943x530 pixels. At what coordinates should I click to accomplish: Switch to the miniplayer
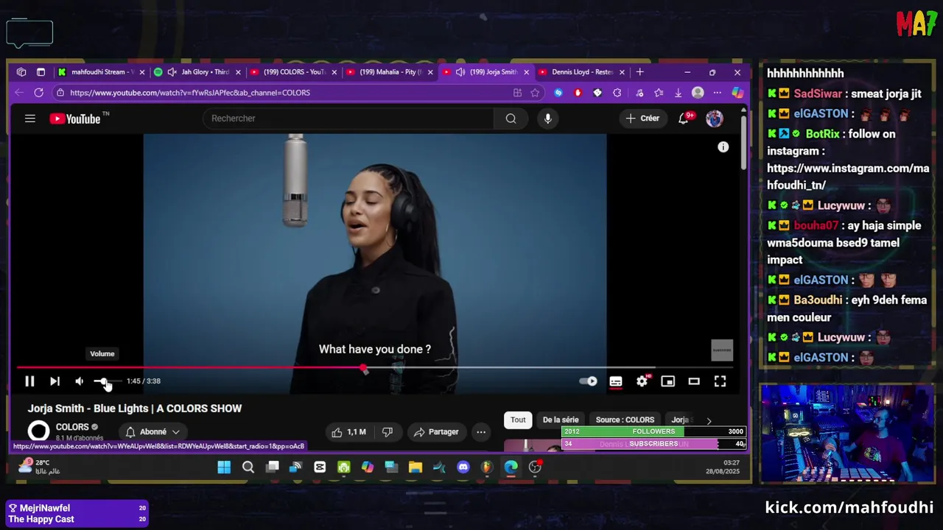(x=668, y=381)
